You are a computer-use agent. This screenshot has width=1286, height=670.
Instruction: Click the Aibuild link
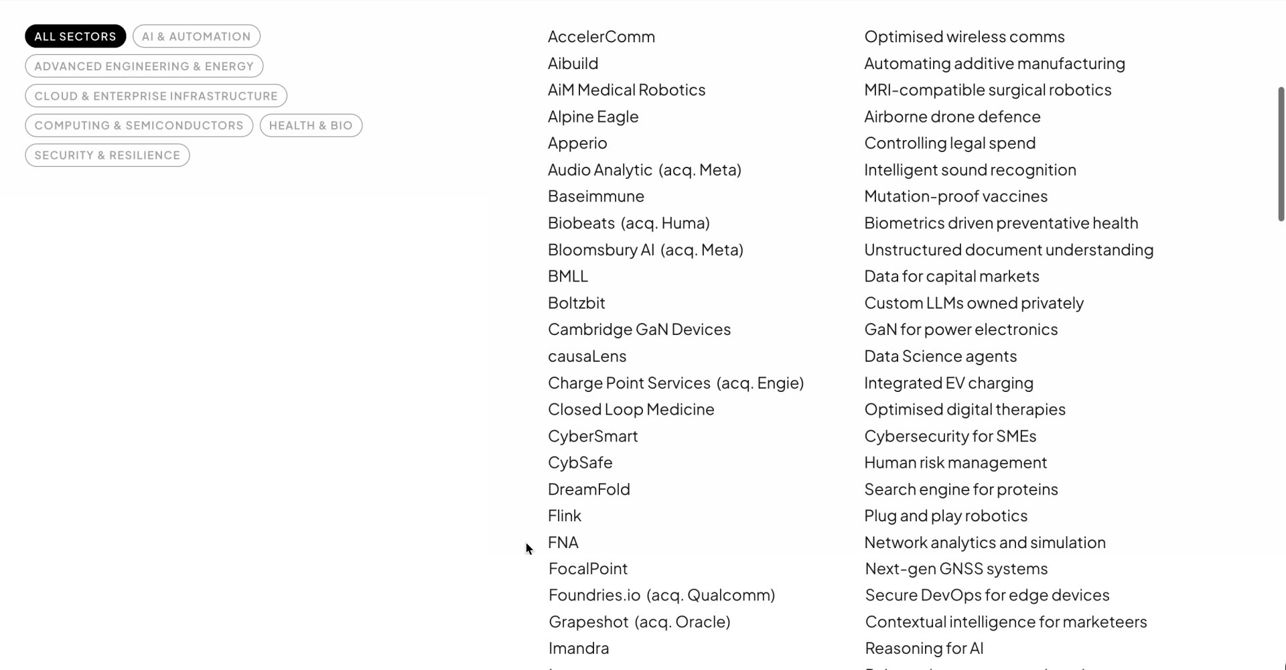pyautogui.click(x=573, y=63)
